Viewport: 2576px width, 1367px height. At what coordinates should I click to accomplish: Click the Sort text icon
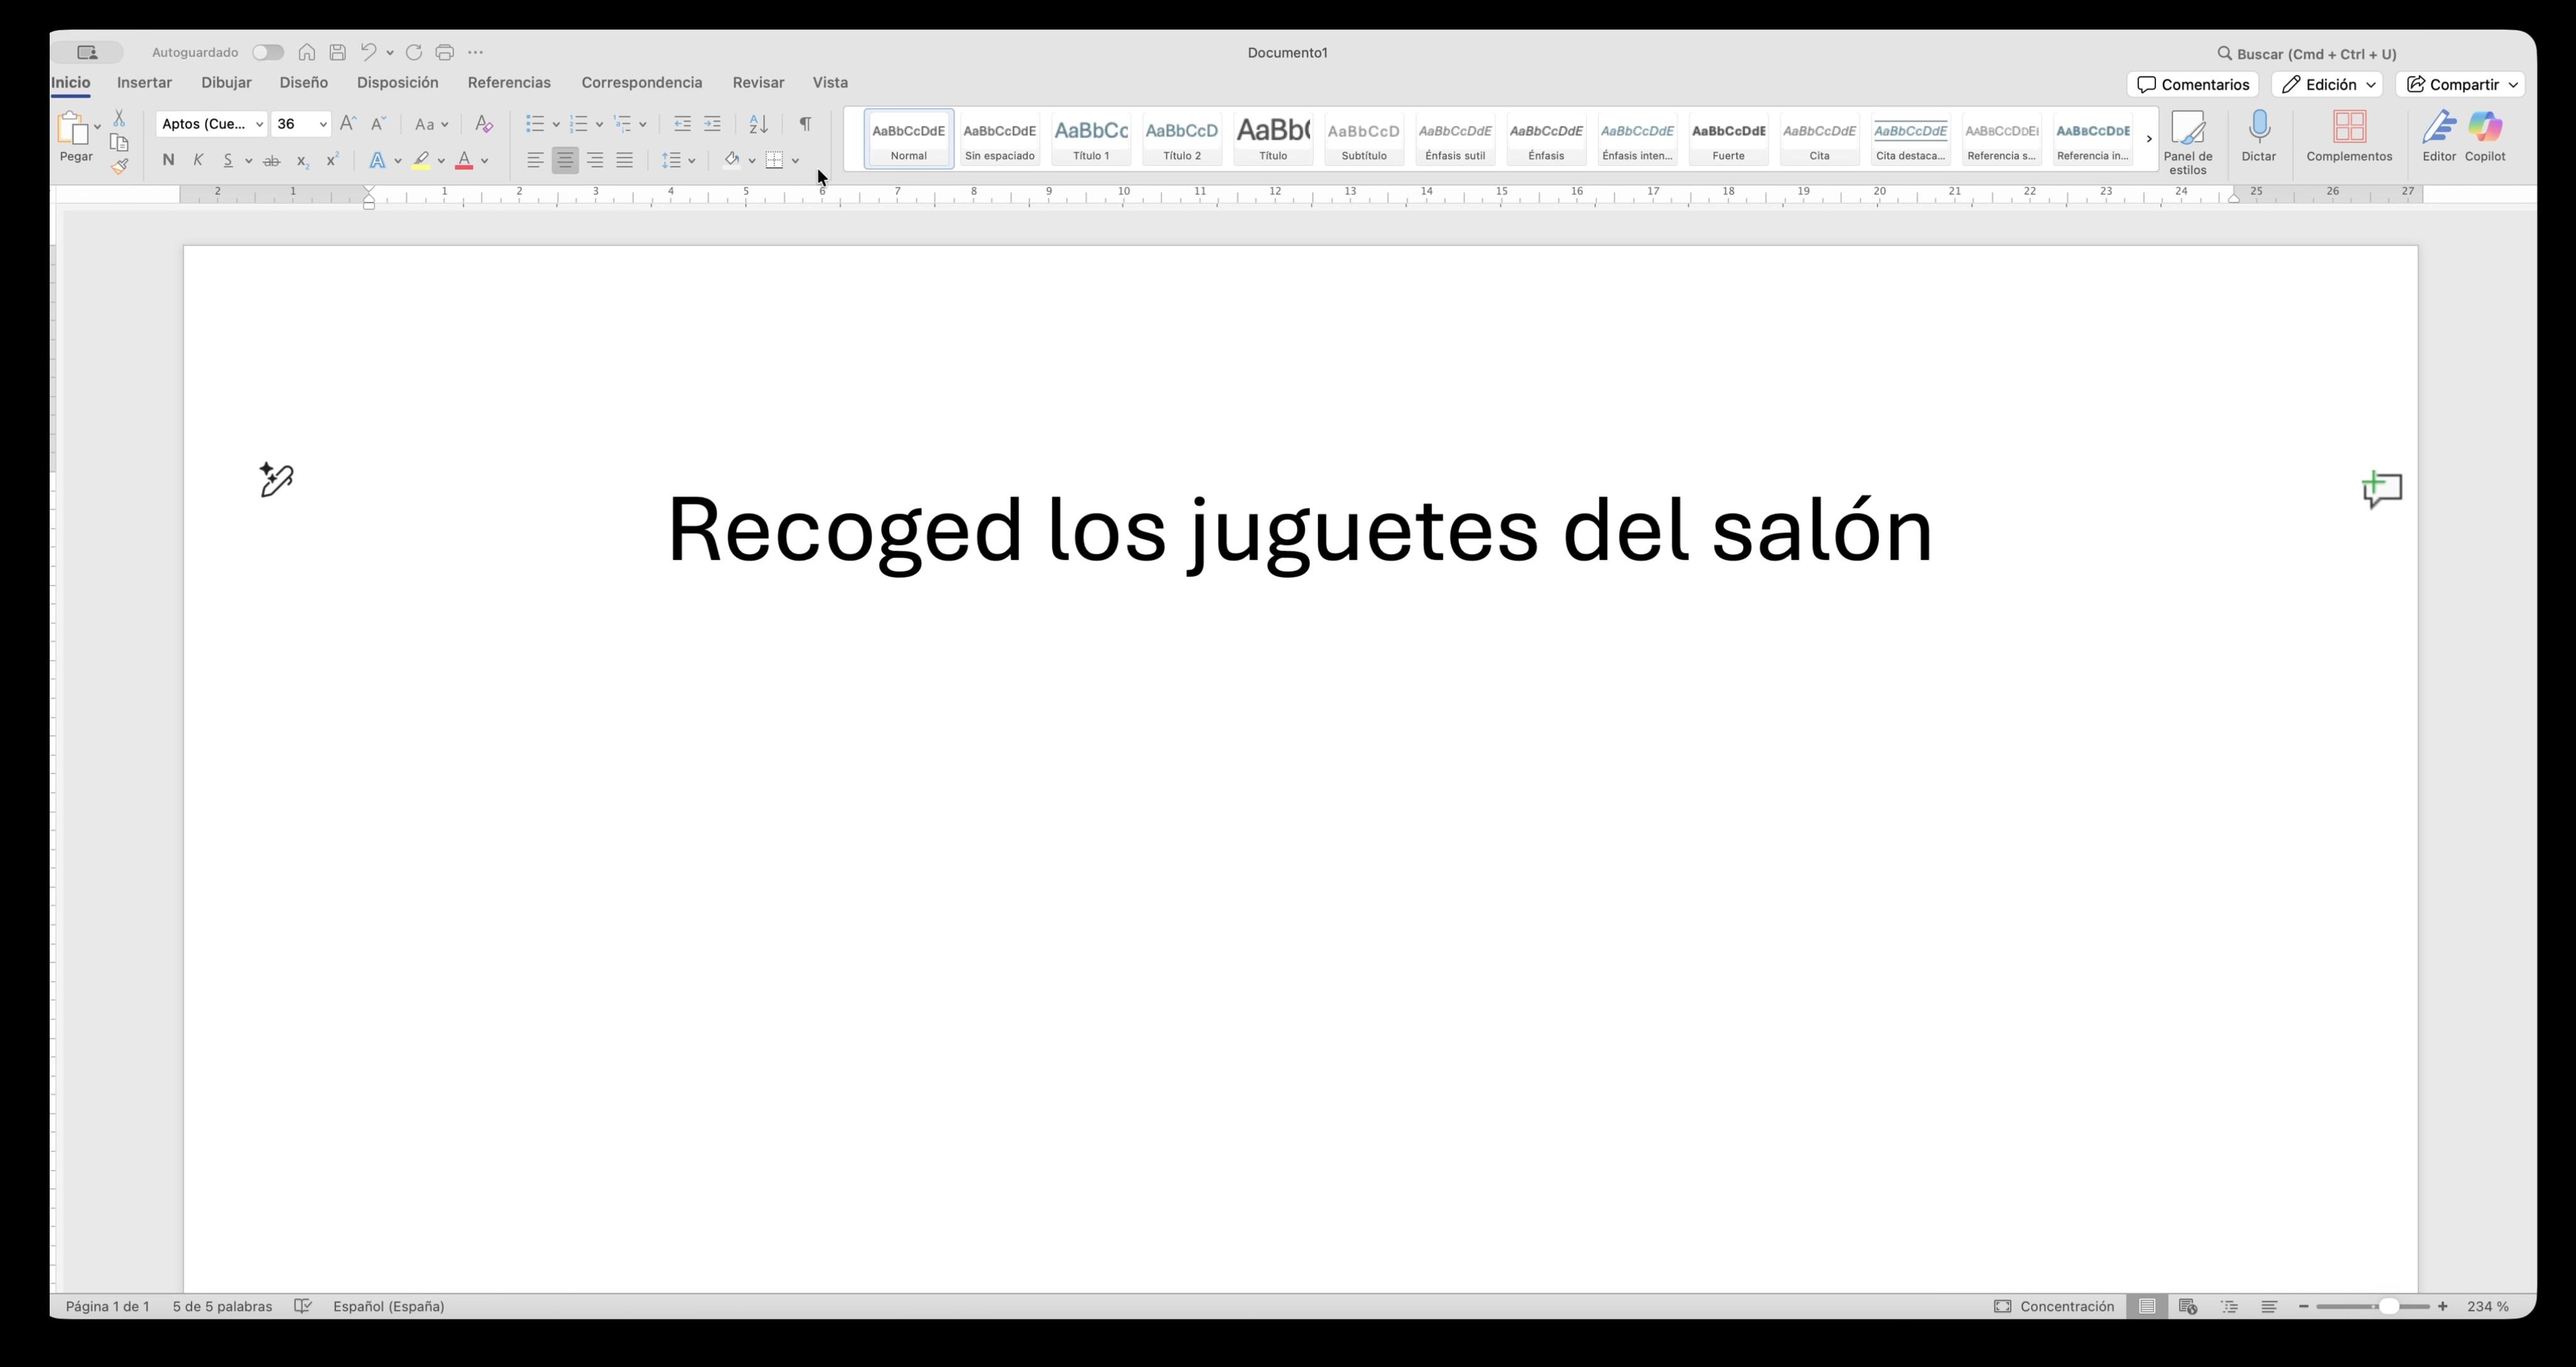[x=758, y=124]
